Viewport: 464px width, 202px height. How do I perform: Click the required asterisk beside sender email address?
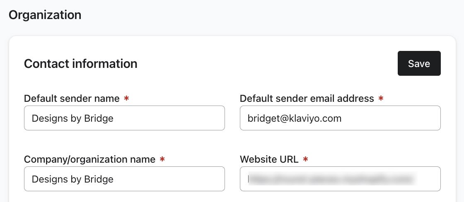[381, 99]
